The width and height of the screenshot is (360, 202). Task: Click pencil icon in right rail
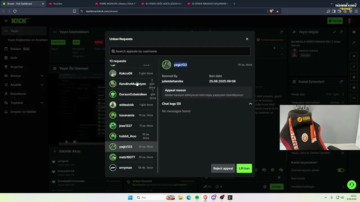click(354, 42)
